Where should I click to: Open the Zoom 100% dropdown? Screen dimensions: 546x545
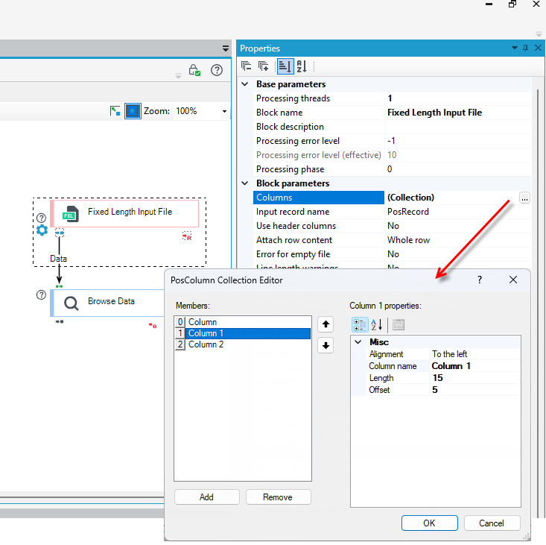coord(224,112)
